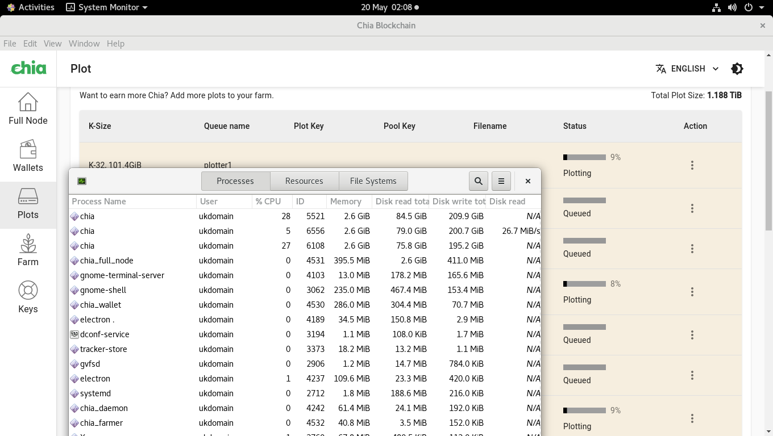Open System Monitor app menu in top bar

[x=107, y=7]
